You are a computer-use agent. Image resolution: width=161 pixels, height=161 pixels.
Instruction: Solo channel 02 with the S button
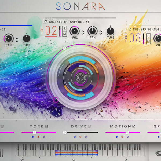(64, 28)
